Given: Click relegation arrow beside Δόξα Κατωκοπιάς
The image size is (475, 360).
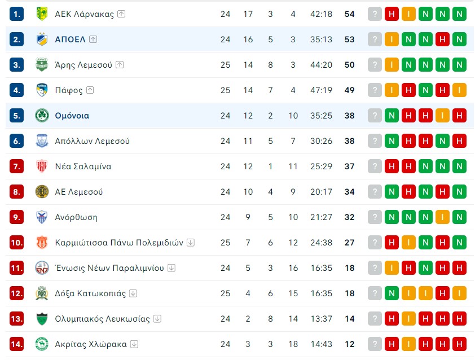Looking at the screenshot, I should 133,293.
